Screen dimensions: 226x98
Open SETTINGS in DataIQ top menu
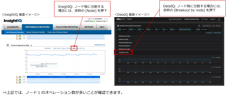coord(205,19)
